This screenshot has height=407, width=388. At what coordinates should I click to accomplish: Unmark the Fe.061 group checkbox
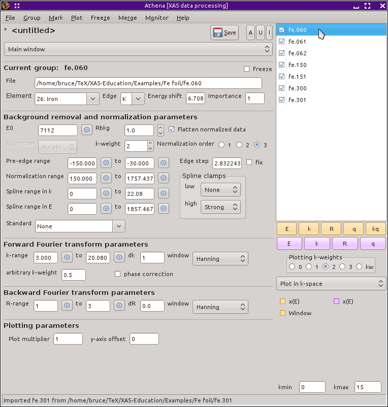coord(281,41)
